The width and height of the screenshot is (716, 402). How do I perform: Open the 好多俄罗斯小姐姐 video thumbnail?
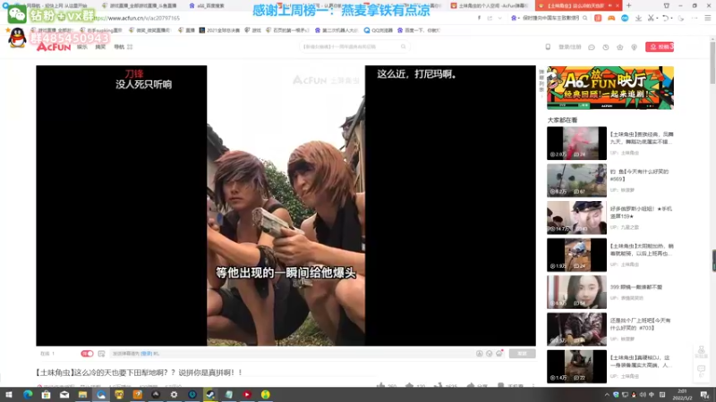576,217
